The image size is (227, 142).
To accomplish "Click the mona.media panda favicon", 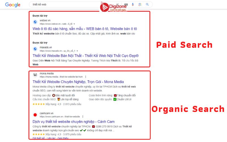I will point(35,75).
